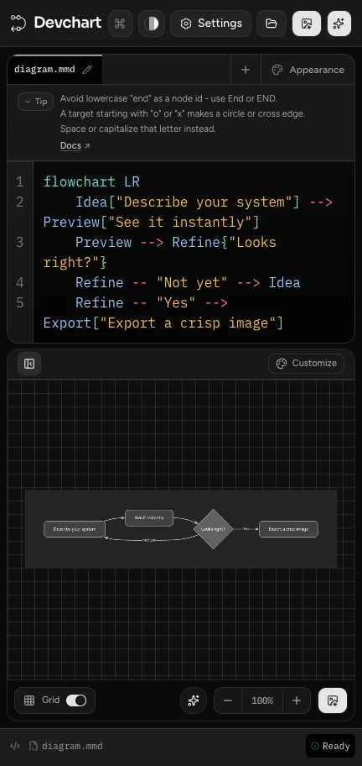Open the Appearance panel
Screen dimensions: 362x766
point(308,70)
